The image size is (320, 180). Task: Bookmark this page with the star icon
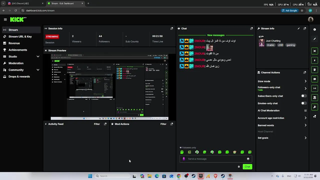tap(302, 10)
